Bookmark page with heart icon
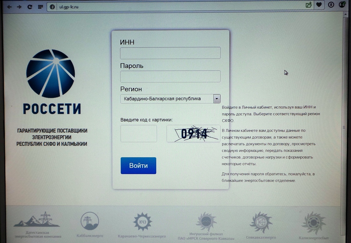The image size is (351, 243). (x=319, y=5)
